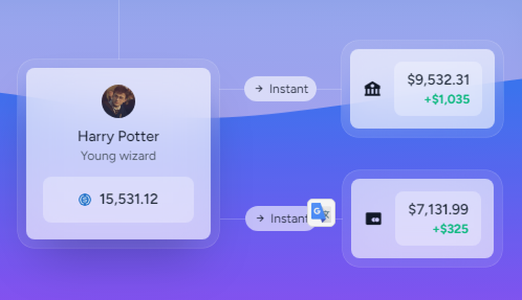This screenshot has width=522, height=300.
Task: Click Harry Potter's avatar photo
Action: [x=118, y=102]
